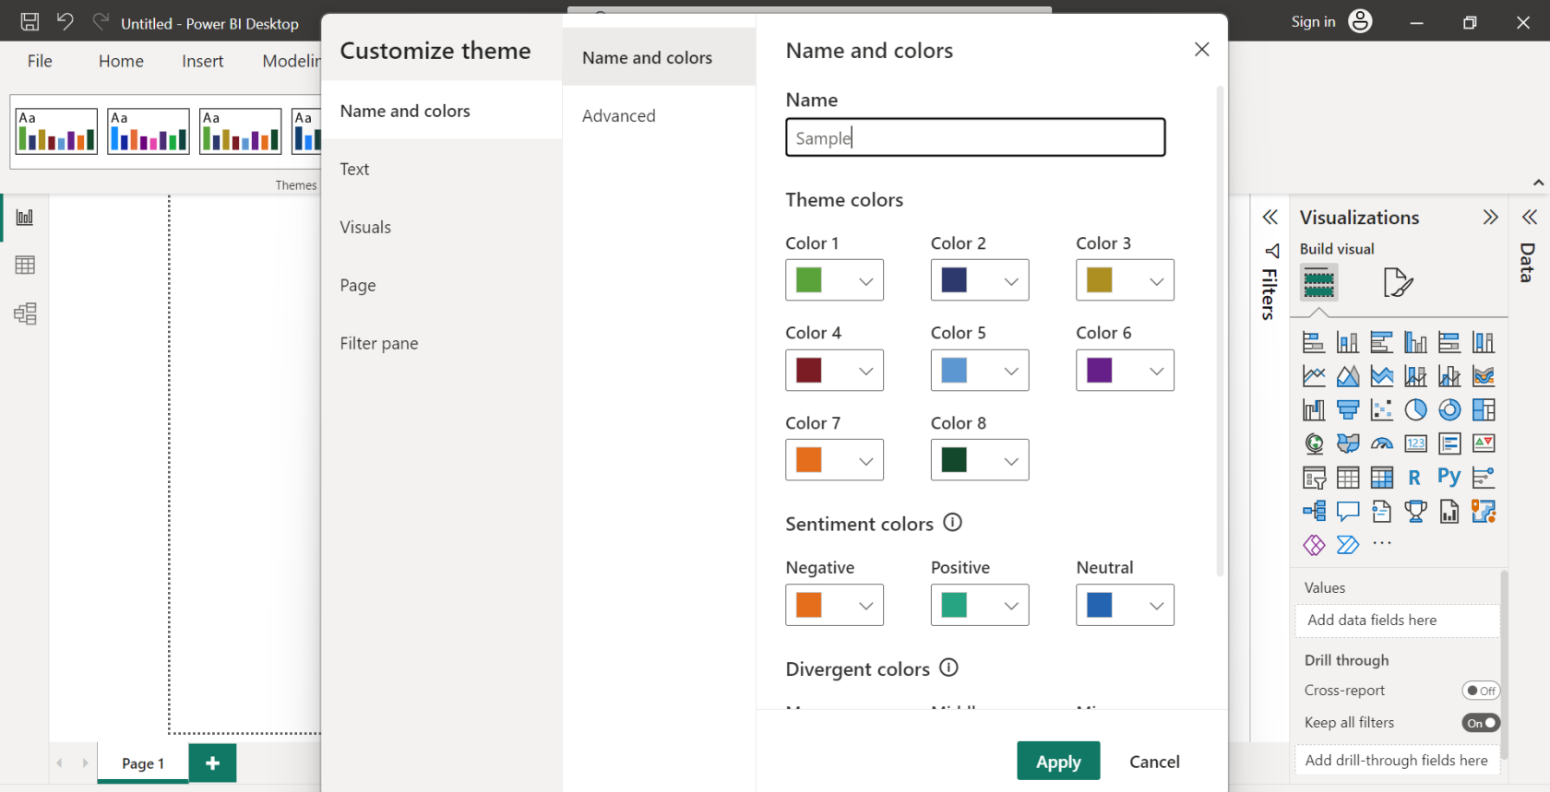Choose the Gauge visual icon
1550x792 pixels.
click(1381, 444)
